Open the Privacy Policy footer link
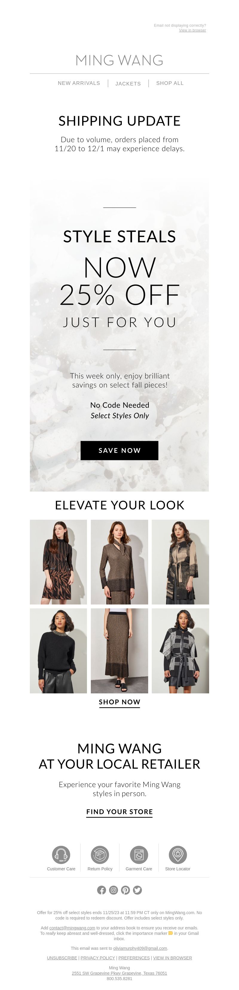 (98, 958)
